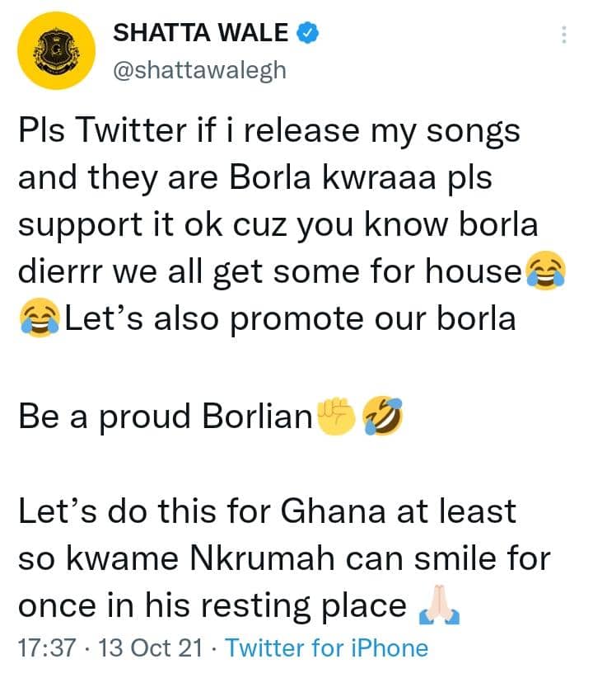The width and height of the screenshot is (593, 678).
Task: Open Shatta Wale's yellow profile avatar
Action: (x=56, y=51)
